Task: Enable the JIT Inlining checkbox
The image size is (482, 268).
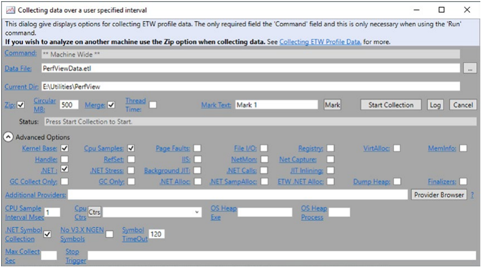Action: tap(331, 171)
